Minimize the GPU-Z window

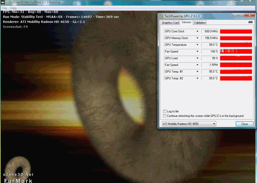click(x=235, y=15)
